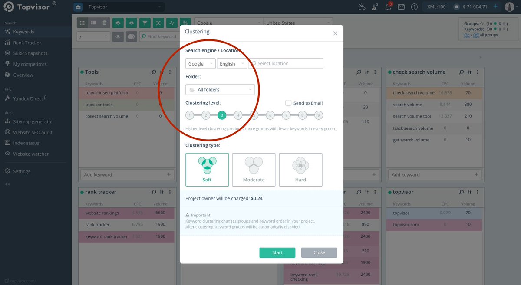Toggle the round switch beside eye button
The width and height of the screenshot is (521, 285).
click(x=131, y=37)
